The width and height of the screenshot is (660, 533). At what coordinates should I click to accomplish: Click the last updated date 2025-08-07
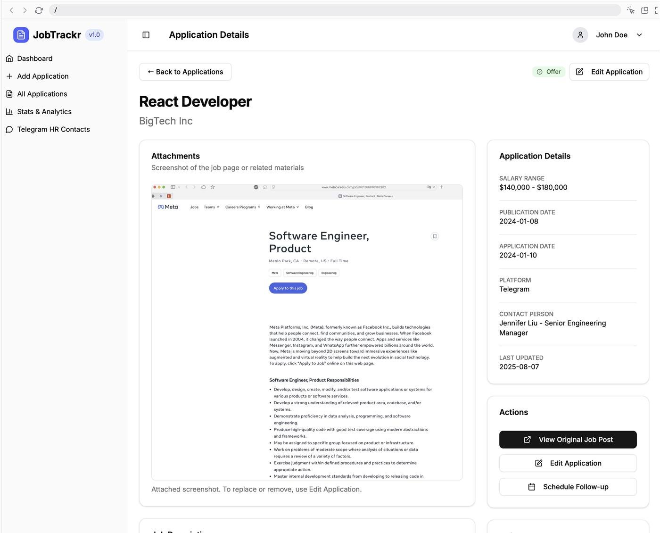519,367
